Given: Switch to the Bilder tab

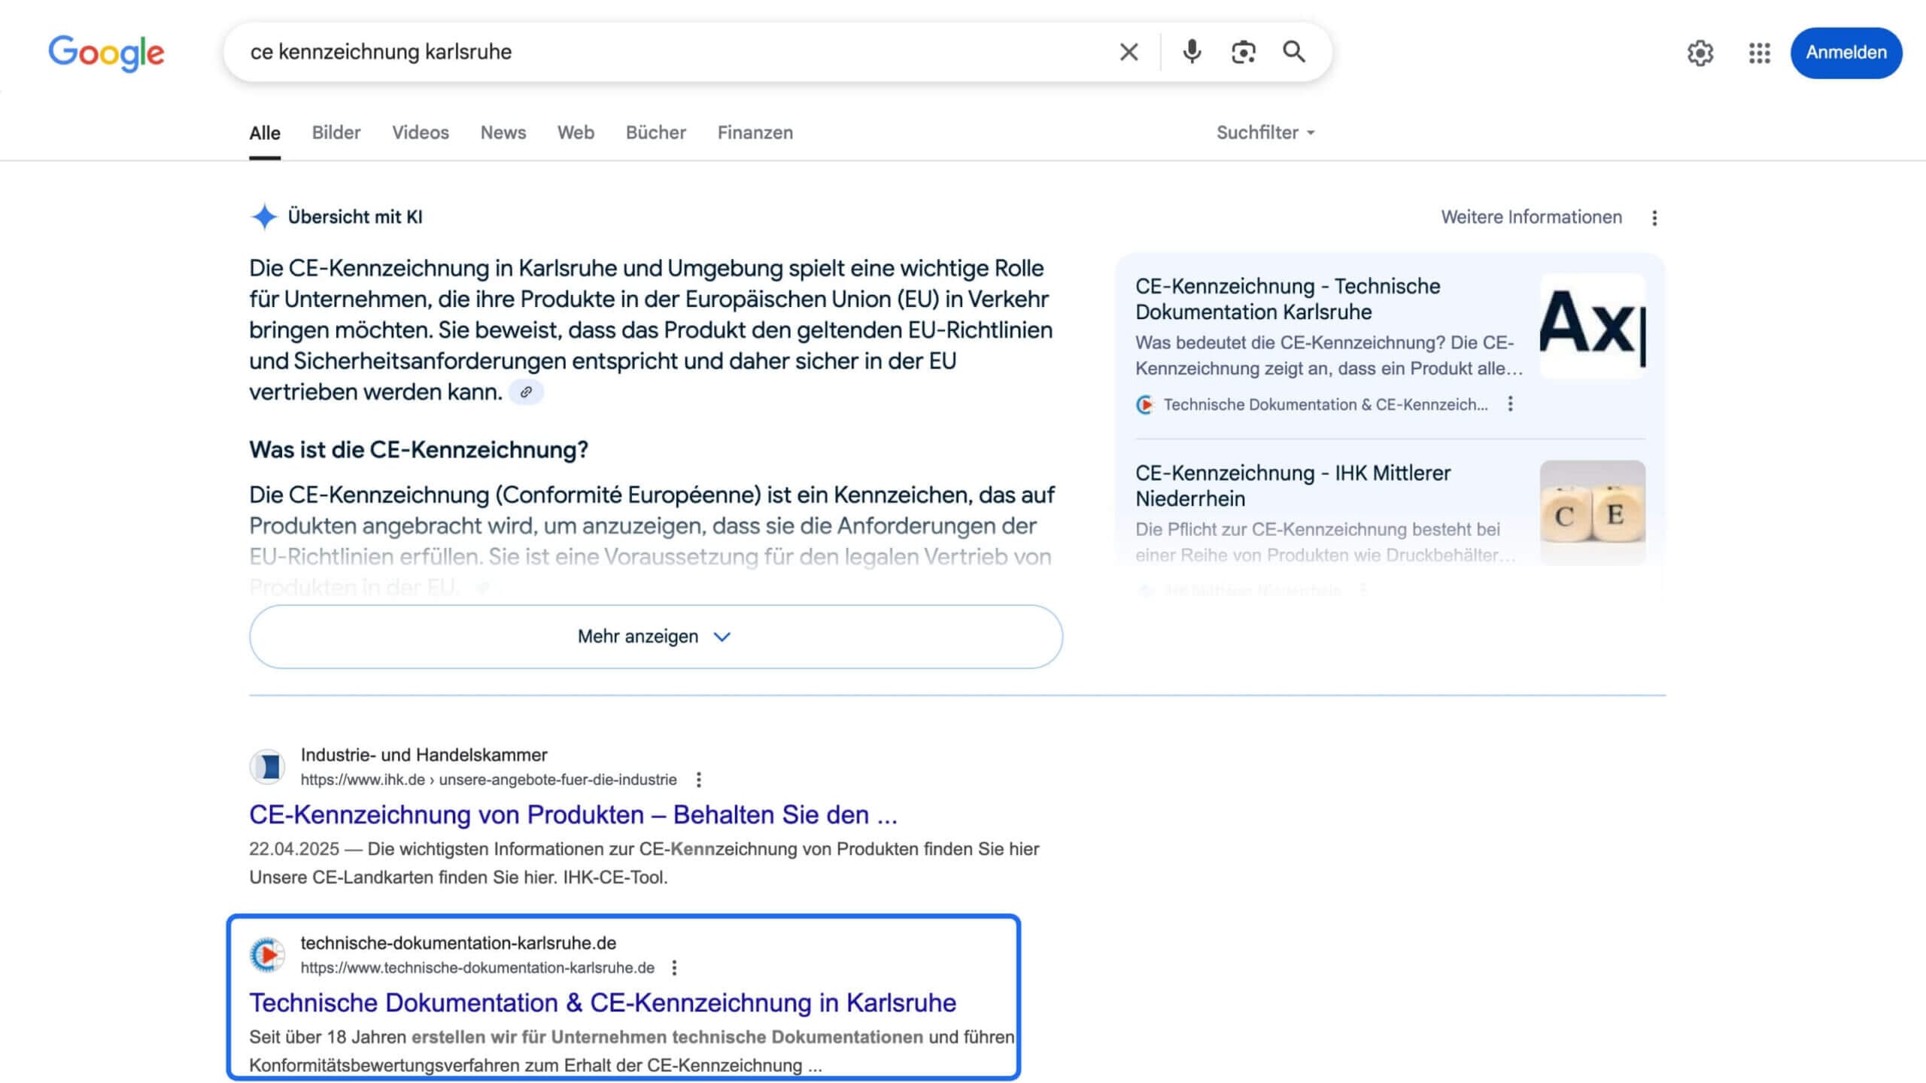Looking at the screenshot, I should 336,132.
